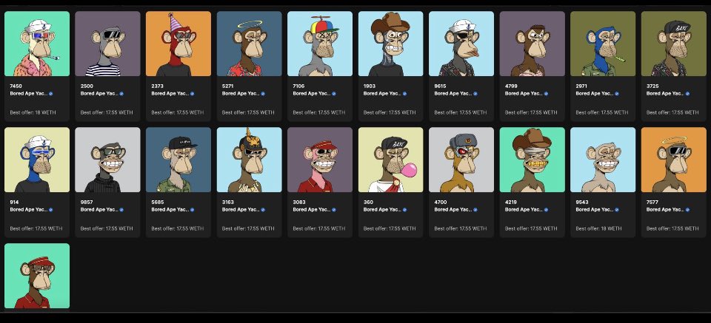Click 'Best offer: 17.55 WETH' on card 1903
The image size is (711, 323).
click(x=390, y=112)
